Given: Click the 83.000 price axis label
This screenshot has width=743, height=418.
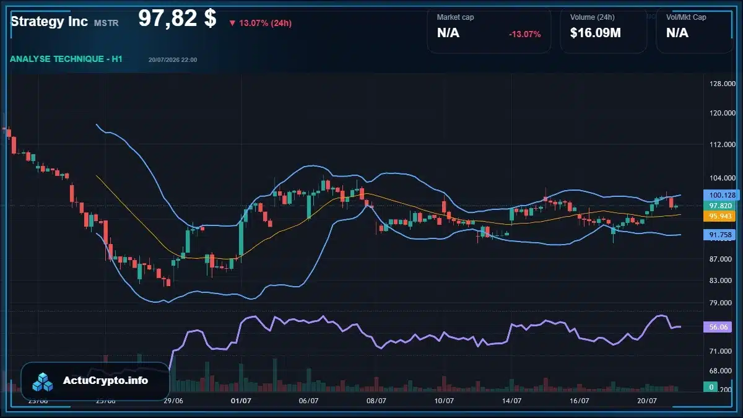Looking at the screenshot, I should pos(721,281).
